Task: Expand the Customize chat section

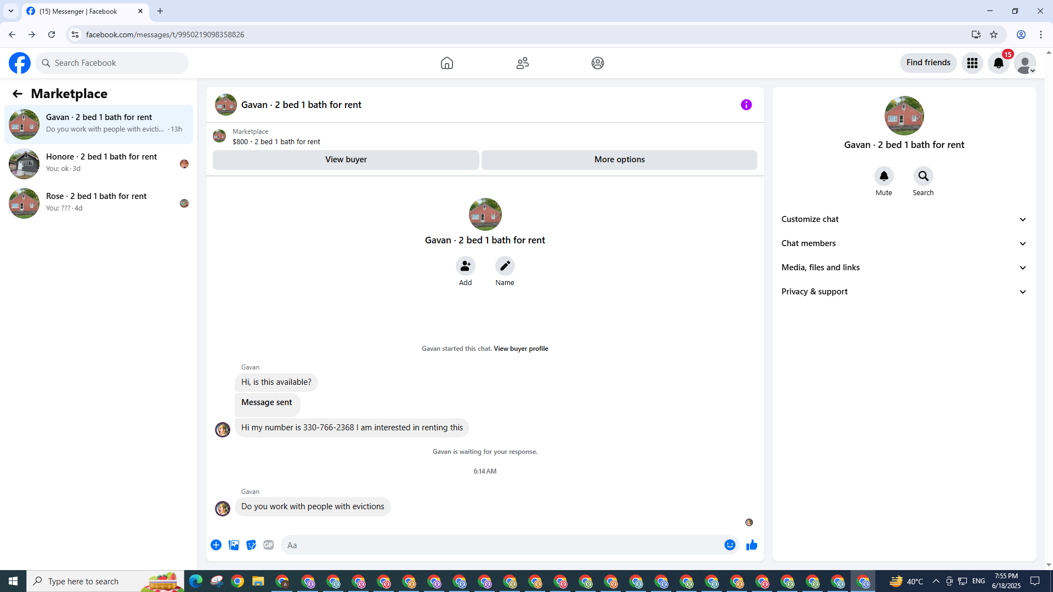Action: (904, 219)
